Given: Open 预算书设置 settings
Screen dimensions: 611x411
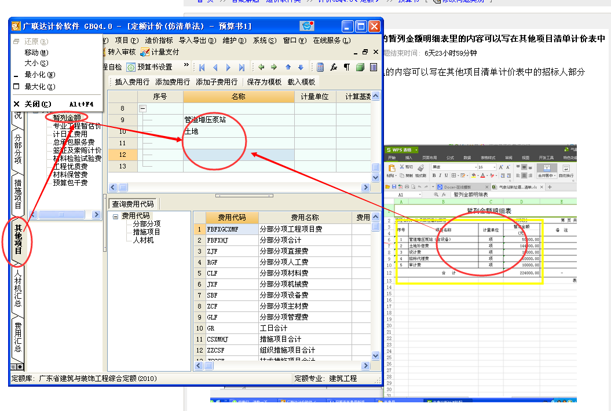Looking at the screenshot, I should pos(149,67).
